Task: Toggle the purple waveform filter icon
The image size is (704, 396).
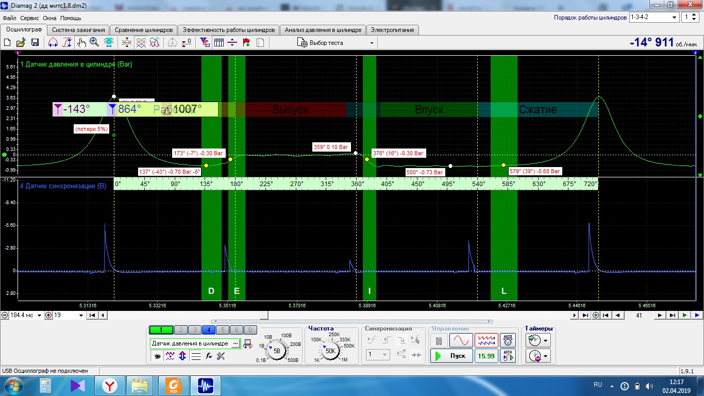Action: (x=170, y=356)
